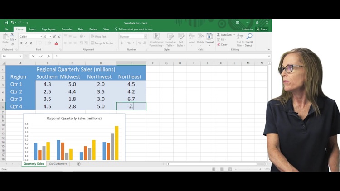This screenshot has height=191, width=340.
Task: Open the underline style dropdown arrow
Action: point(34,43)
